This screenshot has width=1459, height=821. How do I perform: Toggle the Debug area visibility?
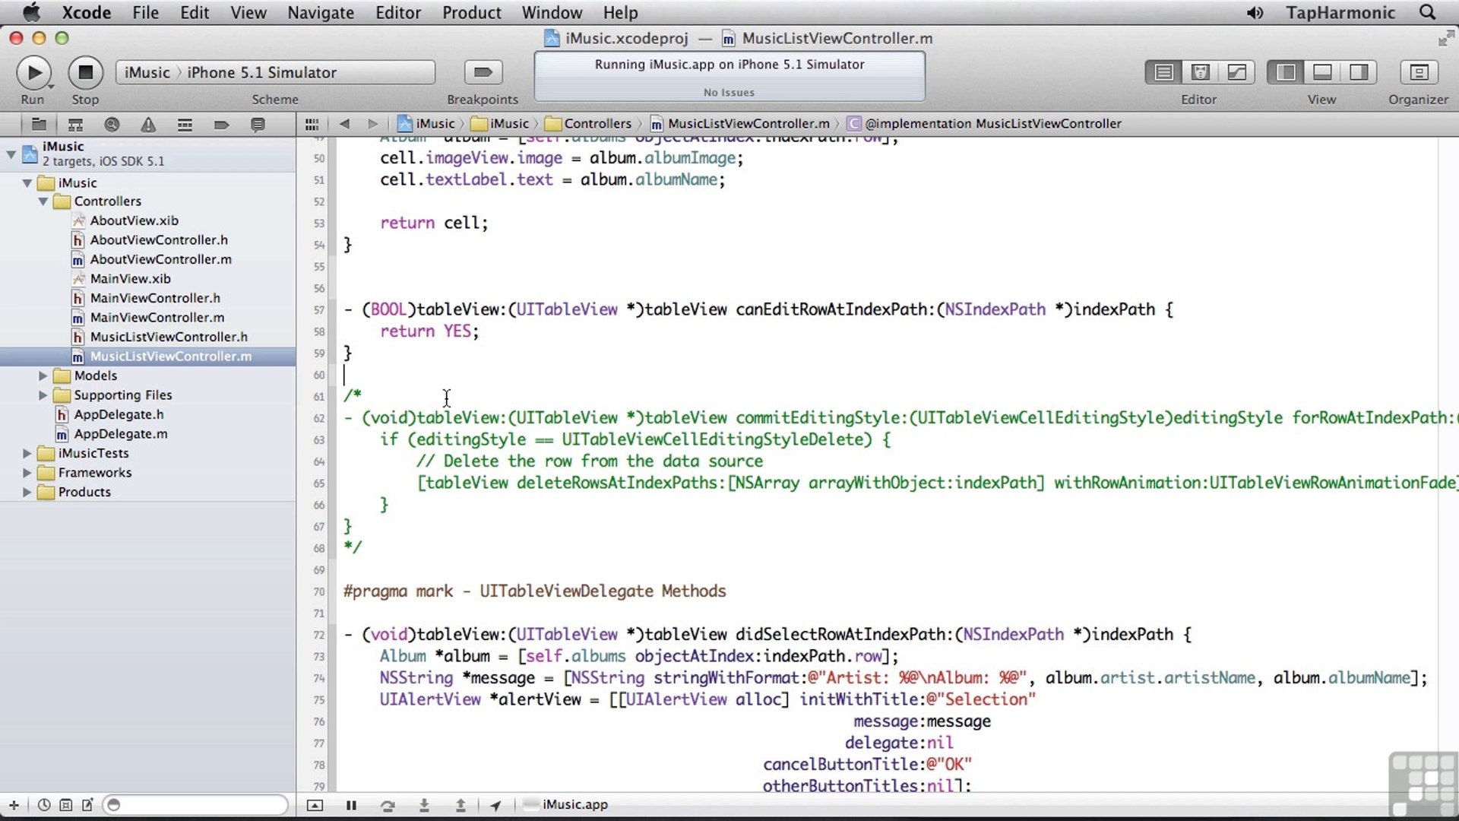coord(1322,72)
